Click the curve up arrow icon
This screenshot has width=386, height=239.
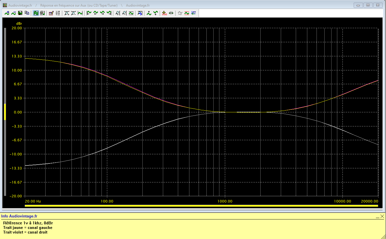point(149,13)
